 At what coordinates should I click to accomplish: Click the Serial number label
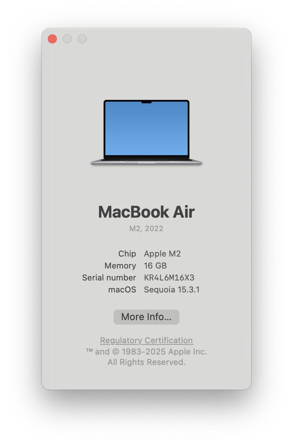[x=109, y=278]
